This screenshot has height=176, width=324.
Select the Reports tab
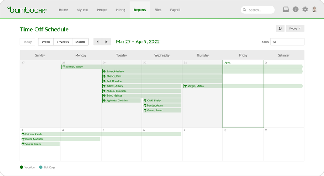coord(140,9)
